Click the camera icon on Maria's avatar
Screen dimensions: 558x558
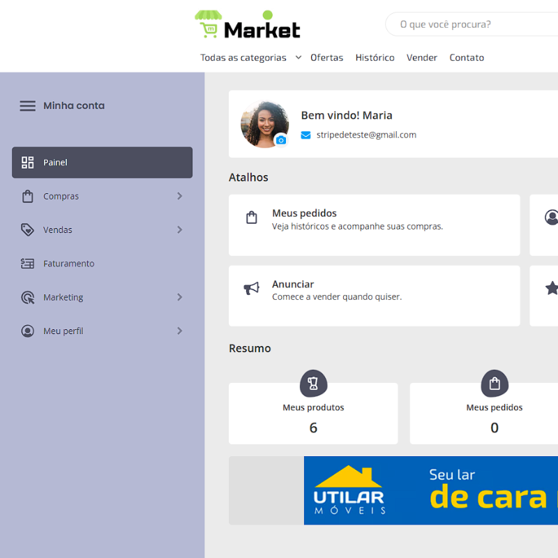click(280, 140)
